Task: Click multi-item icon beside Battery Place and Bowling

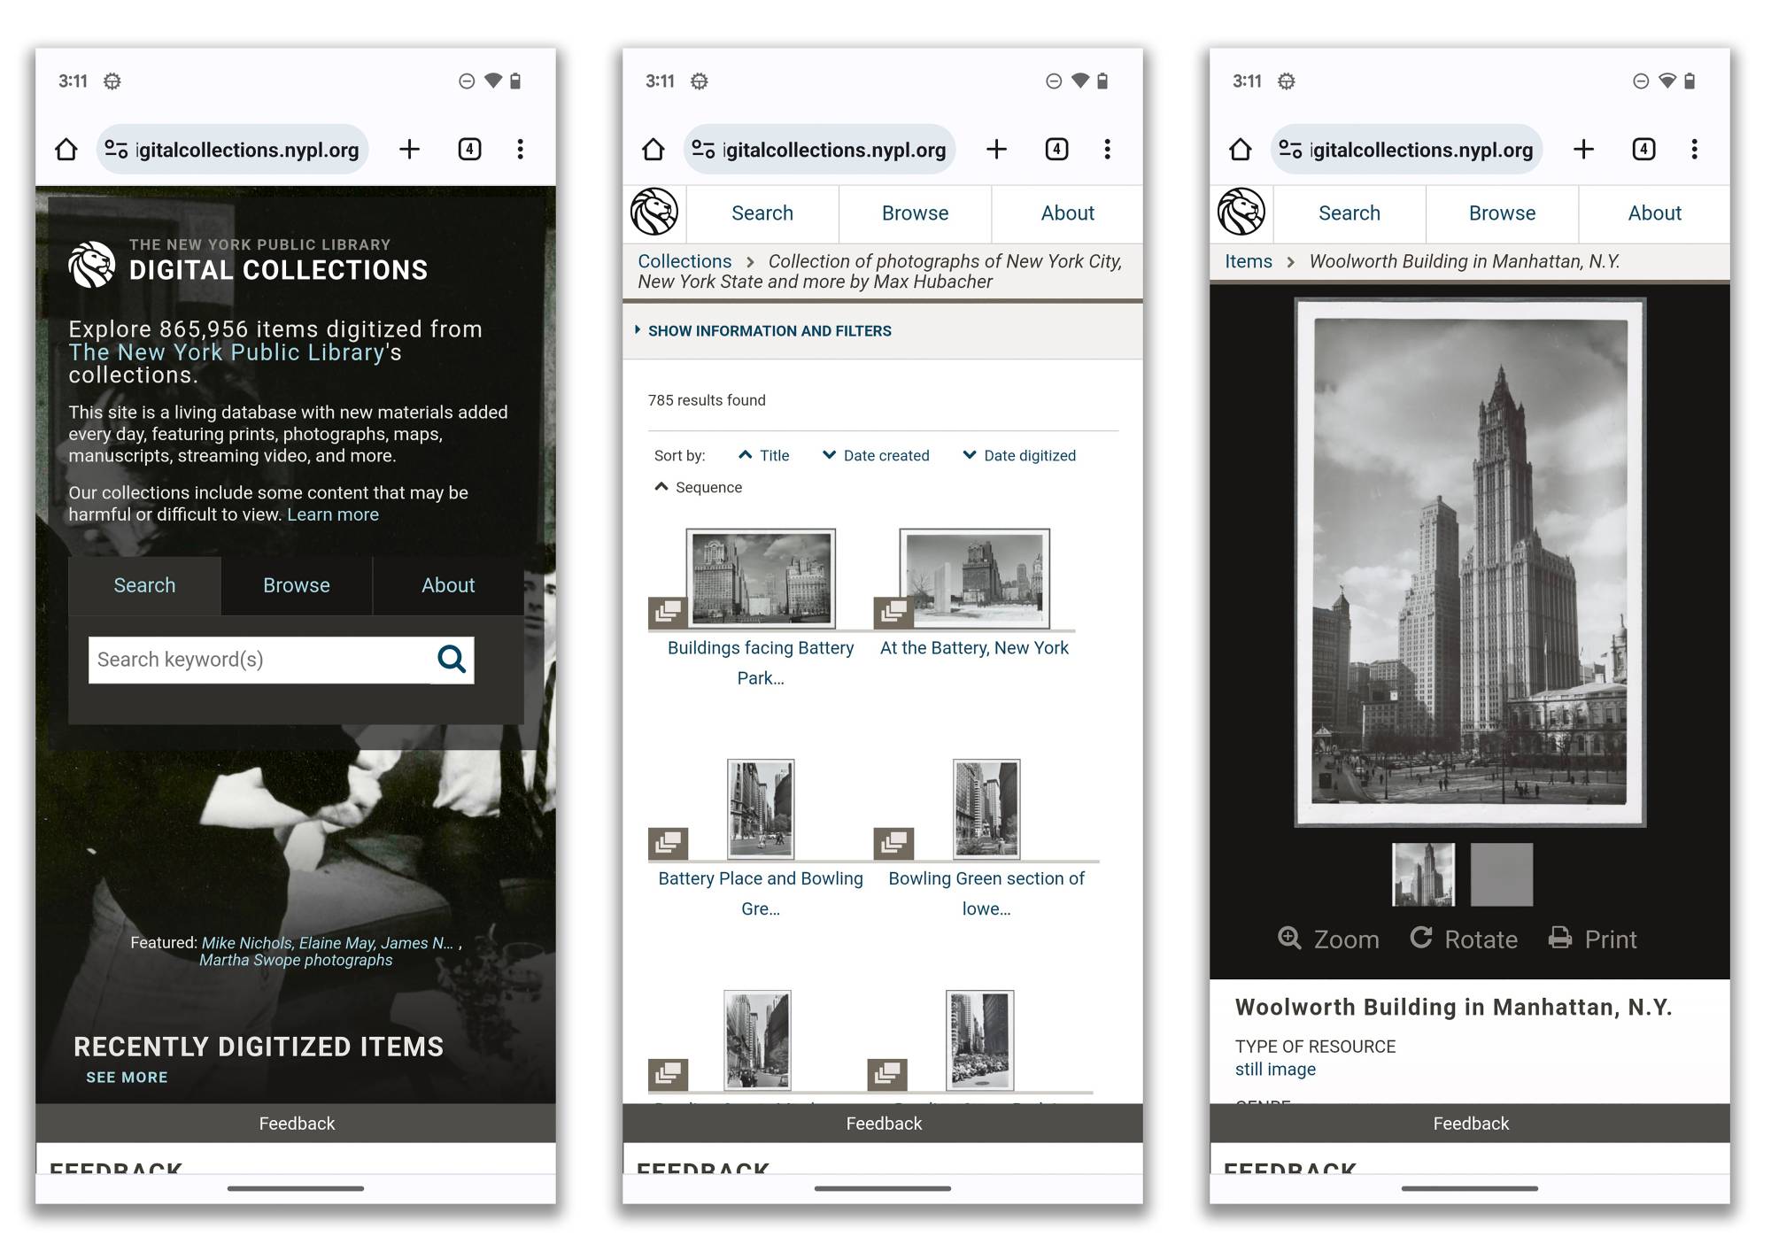Action: click(668, 843)
